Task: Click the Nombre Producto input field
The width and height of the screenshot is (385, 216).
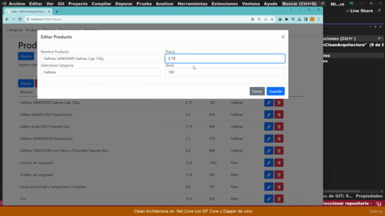Action: (x=100, y=59)
